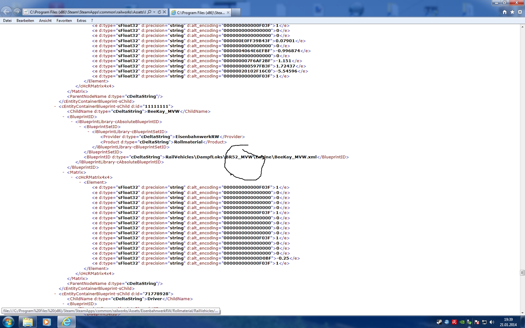Go back with the browser Back arrow
The height and width of the screenshot is (328, 525).
pyautogui.click(x=6, y=12)
